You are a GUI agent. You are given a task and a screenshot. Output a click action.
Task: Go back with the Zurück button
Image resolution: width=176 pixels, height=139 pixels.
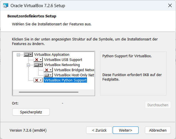pyautogui.click(x=99, y=130)
